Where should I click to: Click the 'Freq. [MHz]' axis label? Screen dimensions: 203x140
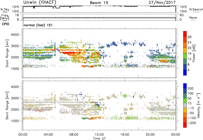click(x=5, y=17)
